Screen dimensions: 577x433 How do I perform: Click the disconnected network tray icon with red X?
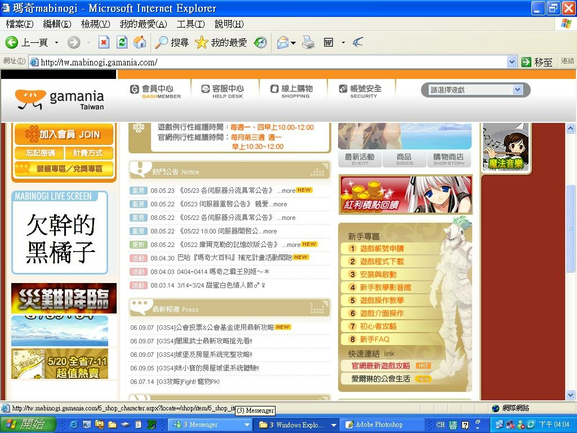(511, 425)
